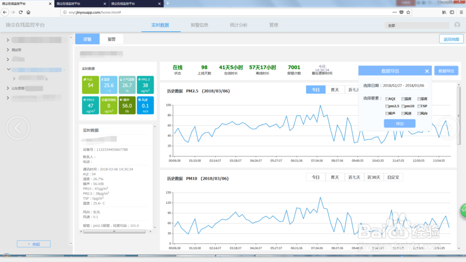Click the Pocket save icon
466x262 pixels.
[401, 12]
